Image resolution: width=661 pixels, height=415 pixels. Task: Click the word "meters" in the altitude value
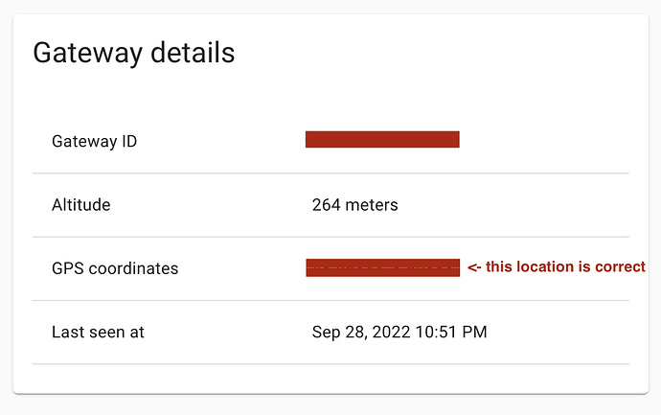(x=372, y=205)
